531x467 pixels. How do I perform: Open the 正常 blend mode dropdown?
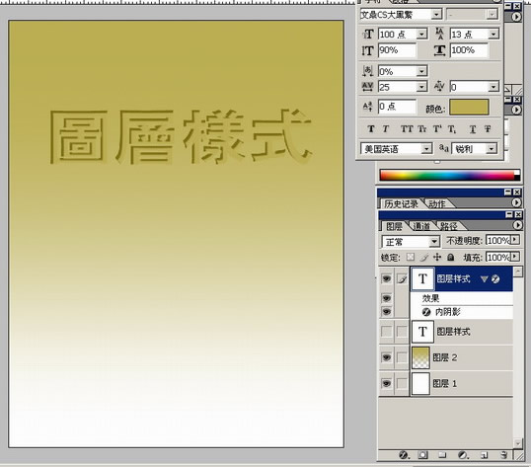[434, 242]
